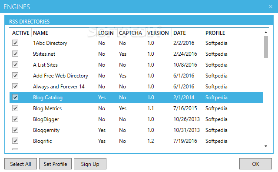
Task: Toggle the Blog Catalog active checkbox
Action: pos(15,97)
